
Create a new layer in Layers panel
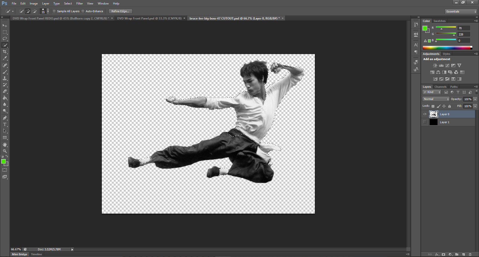click(463, 254)
